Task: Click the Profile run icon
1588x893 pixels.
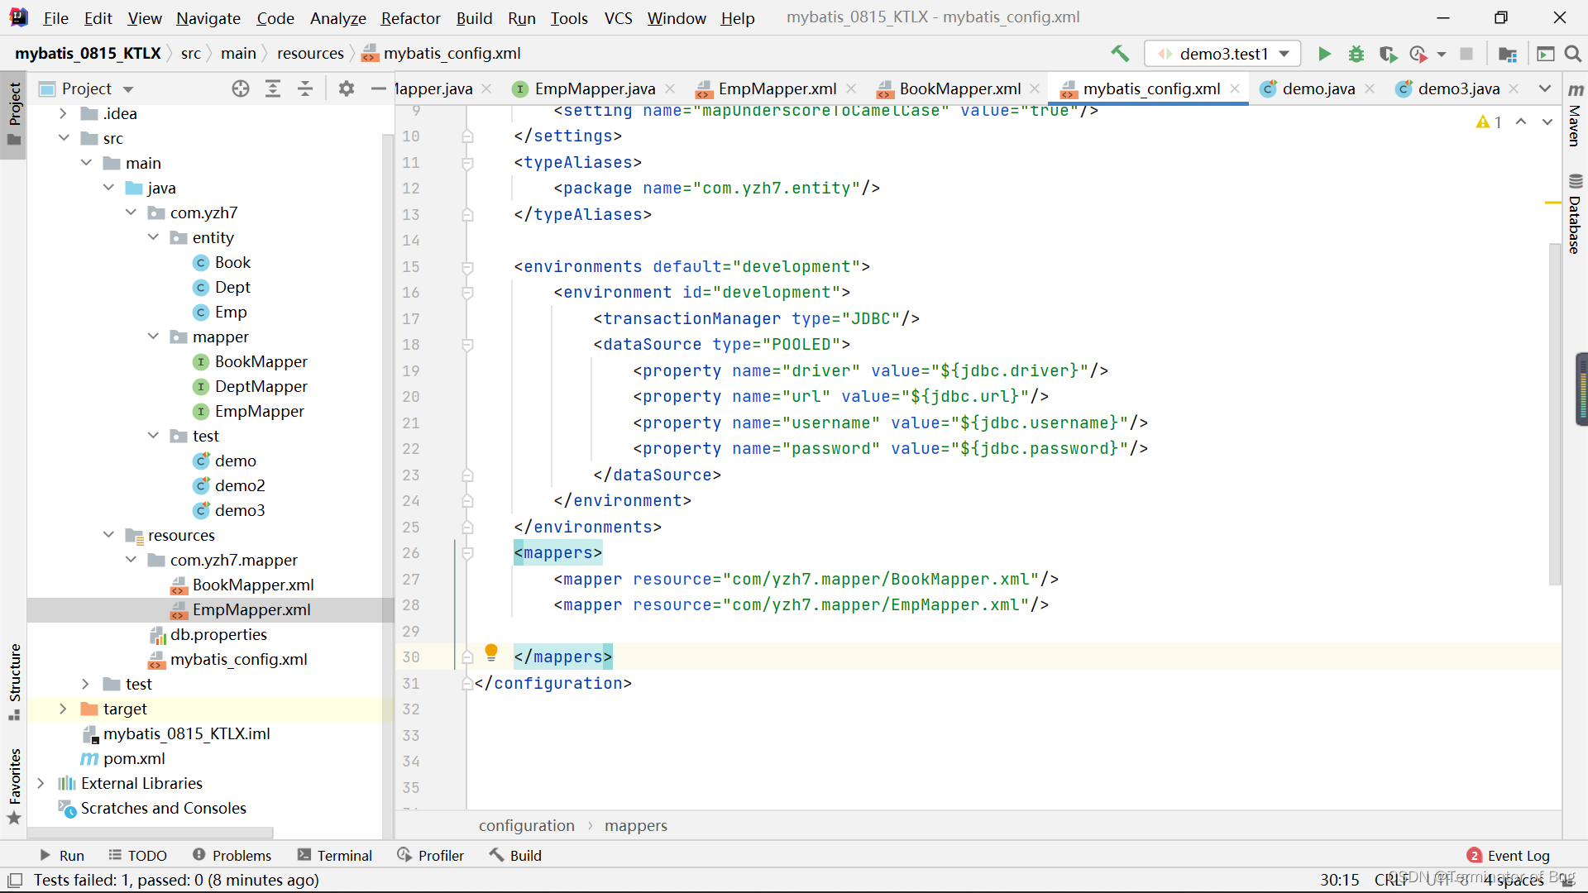Action: (x=1419, y=54)
